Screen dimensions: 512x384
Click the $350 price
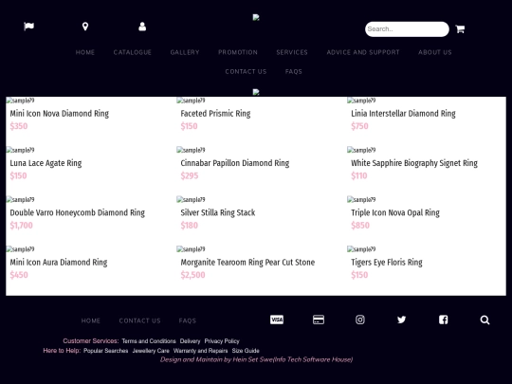pos(19,126)
